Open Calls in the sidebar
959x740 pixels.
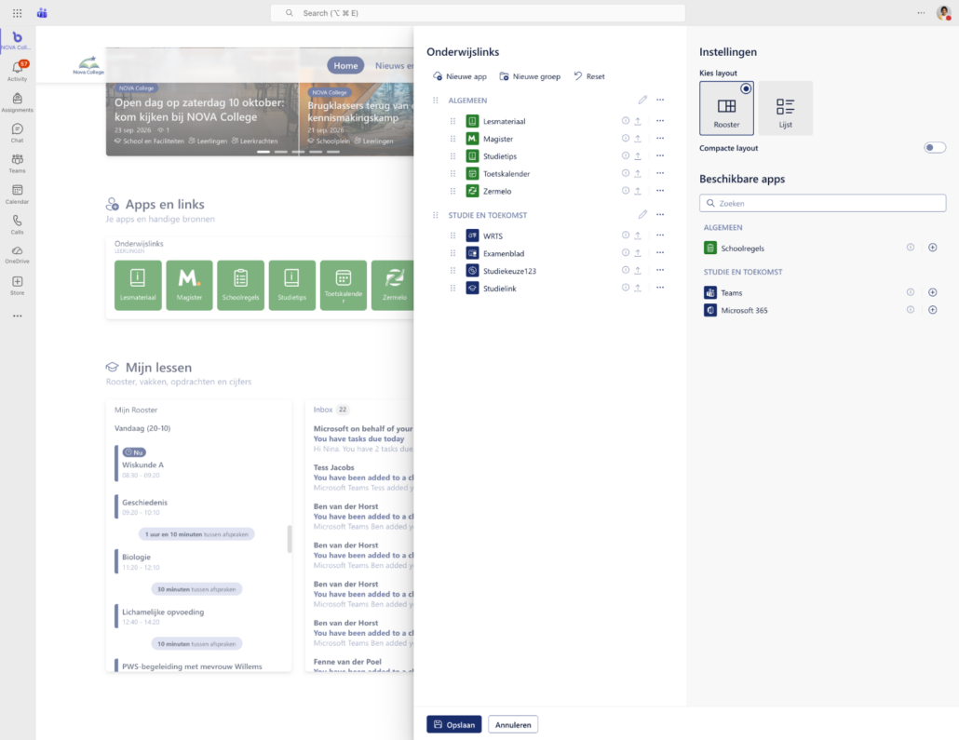coord(17,224)
